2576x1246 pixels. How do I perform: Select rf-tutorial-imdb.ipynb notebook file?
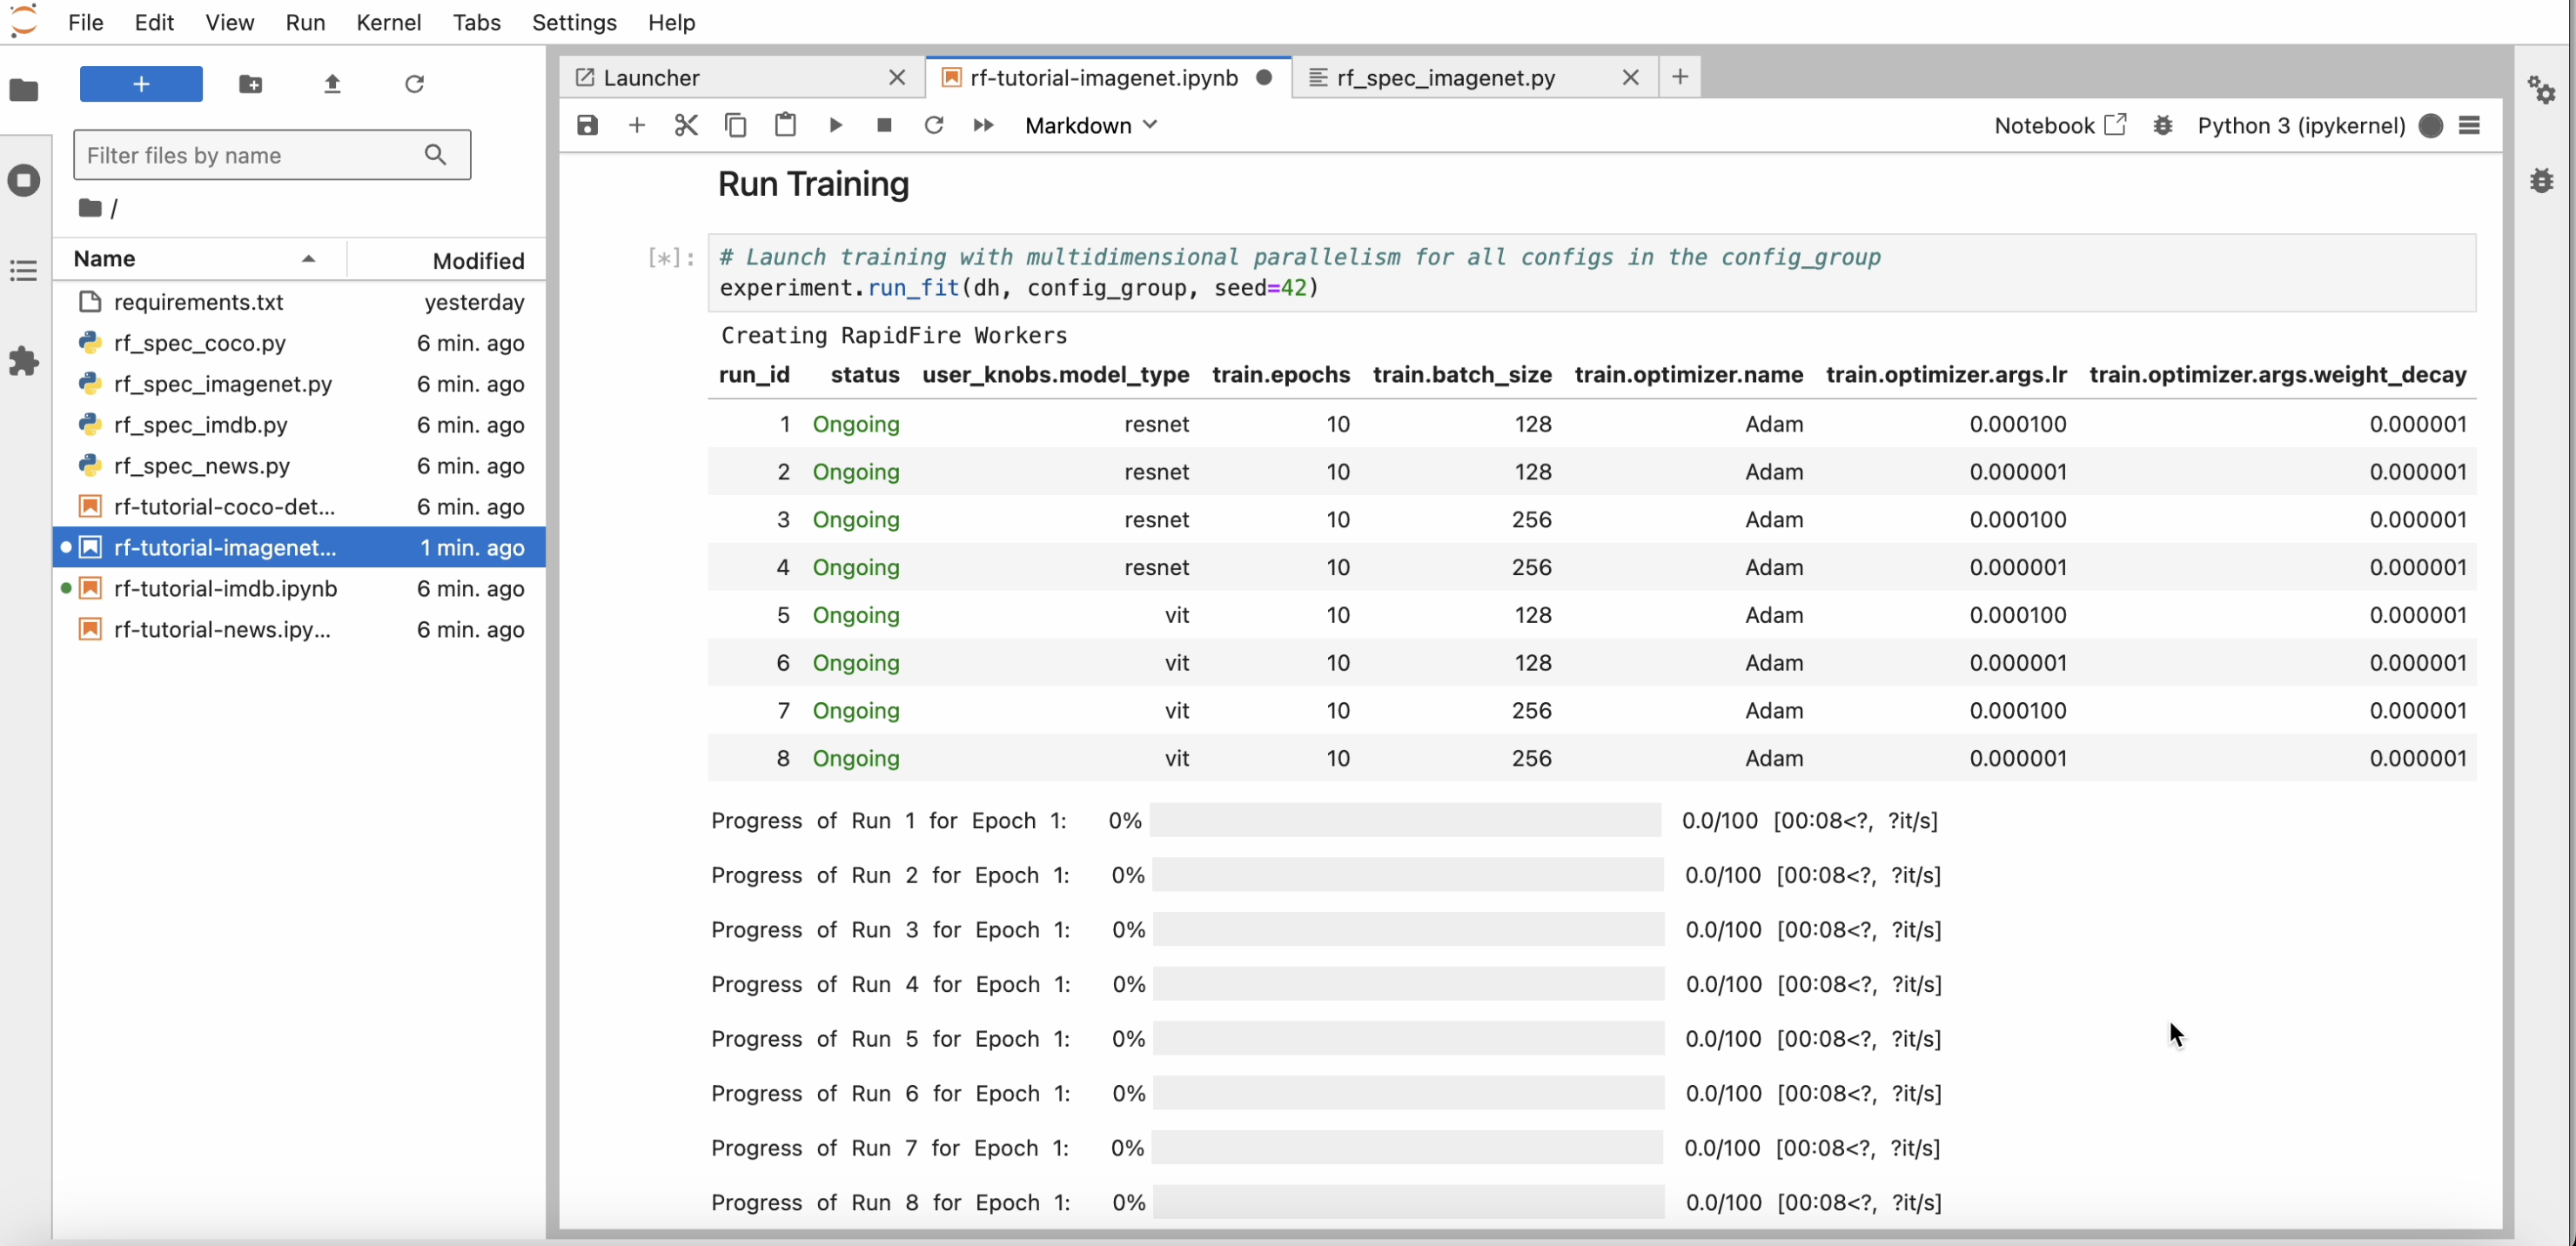click(299, 589)
